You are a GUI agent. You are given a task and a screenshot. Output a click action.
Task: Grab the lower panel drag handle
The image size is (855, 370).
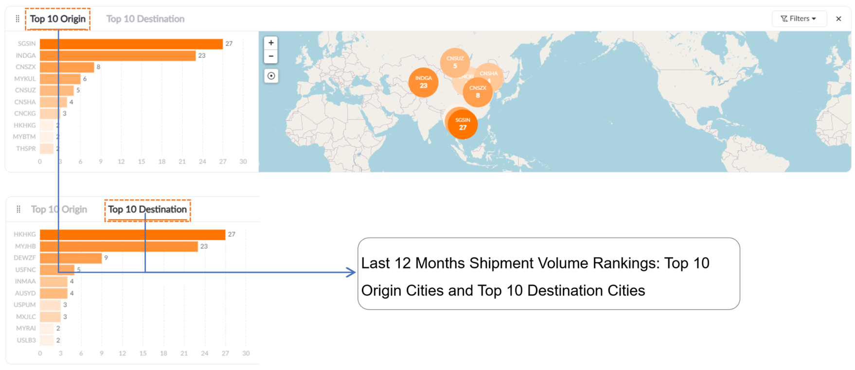[x=18, y=210]
